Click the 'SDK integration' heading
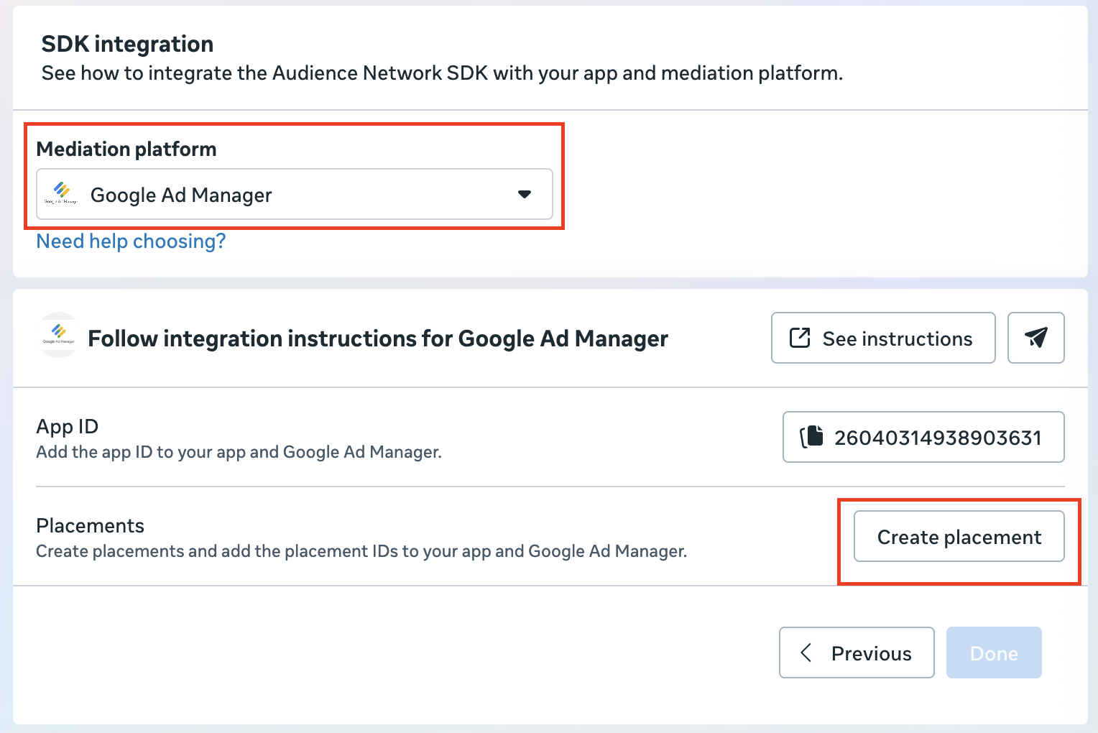Image resolution: width=1098 pixels, height=733 pixels. click(x=127, y=45)
